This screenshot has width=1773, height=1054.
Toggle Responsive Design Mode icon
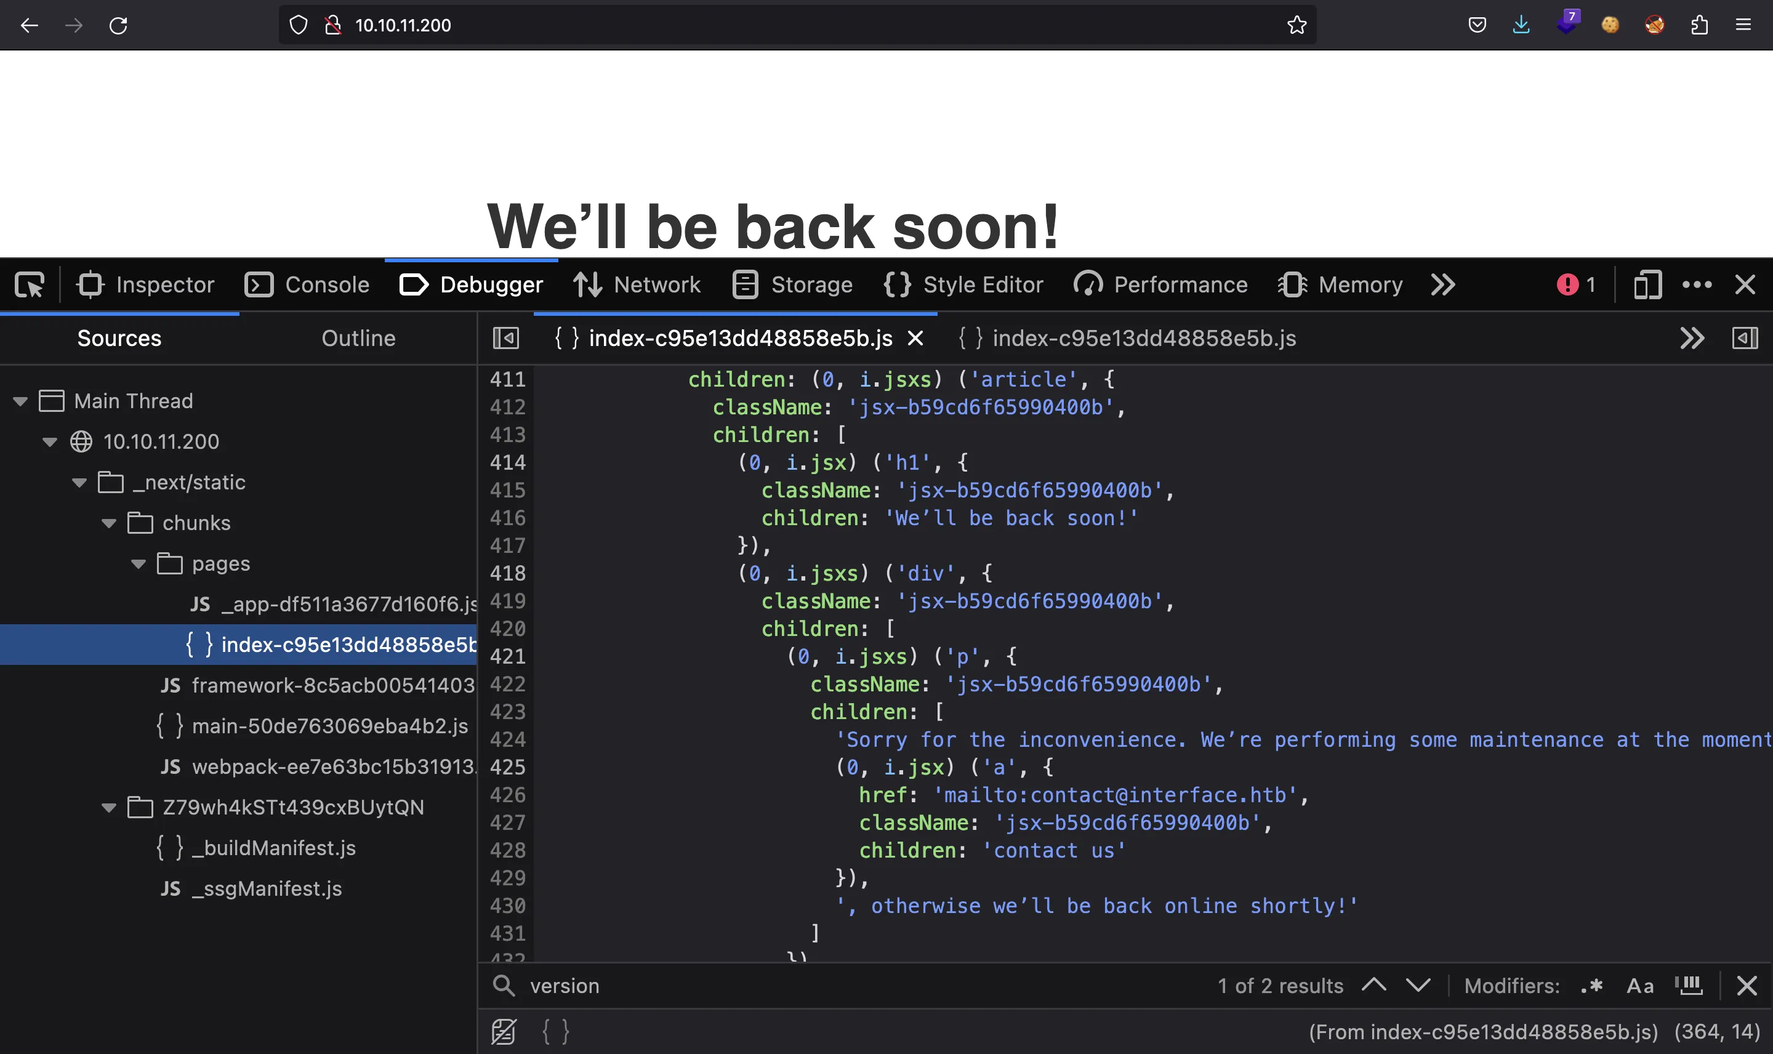tap(1647, 285)
